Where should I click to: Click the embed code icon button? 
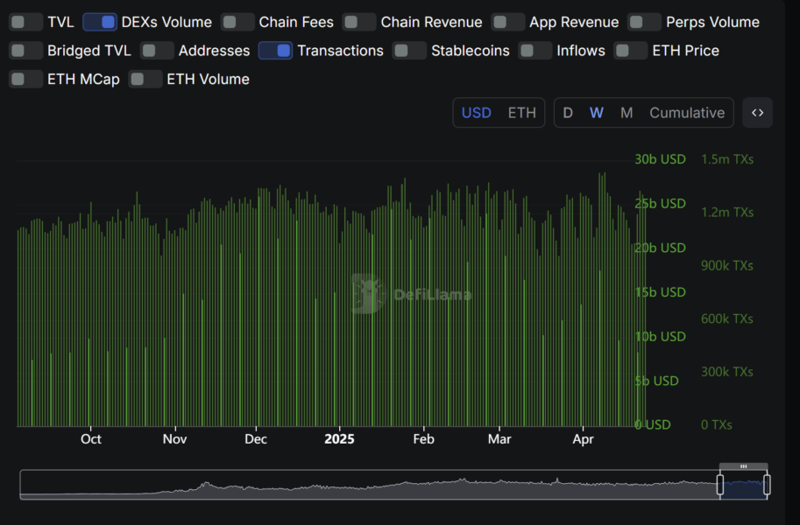[757, 113]
